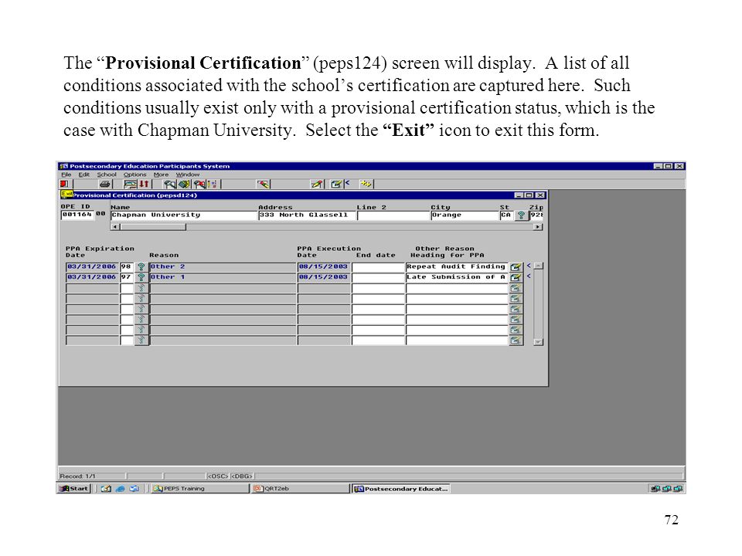The width and height of the screenshot is (742, 556).
Task: Click the End date field in Other 1 row
Action: [x=378, y=277]
